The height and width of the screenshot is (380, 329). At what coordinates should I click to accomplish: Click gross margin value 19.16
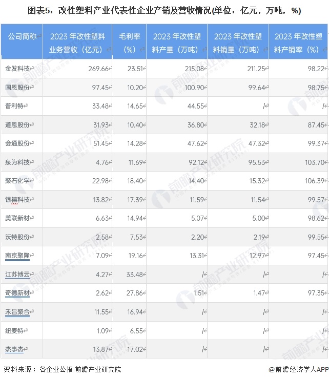[135, 256]
